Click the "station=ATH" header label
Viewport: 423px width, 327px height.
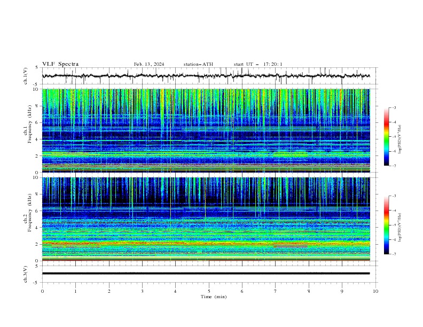198,64
